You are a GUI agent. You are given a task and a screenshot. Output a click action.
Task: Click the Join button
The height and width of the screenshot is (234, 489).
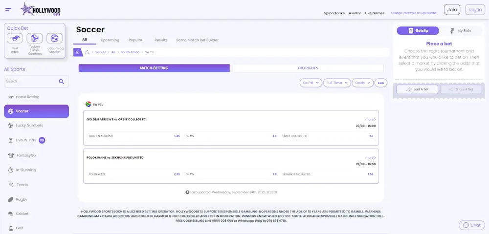452,9
